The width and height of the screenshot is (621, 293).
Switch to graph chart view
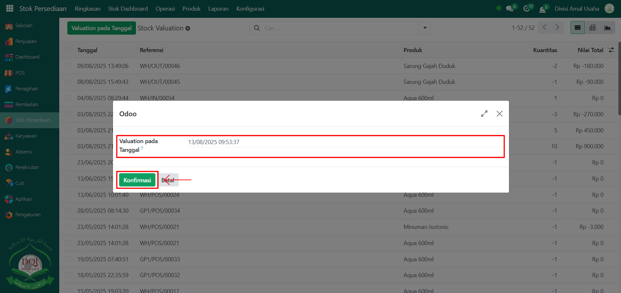[x=607, y=28]
